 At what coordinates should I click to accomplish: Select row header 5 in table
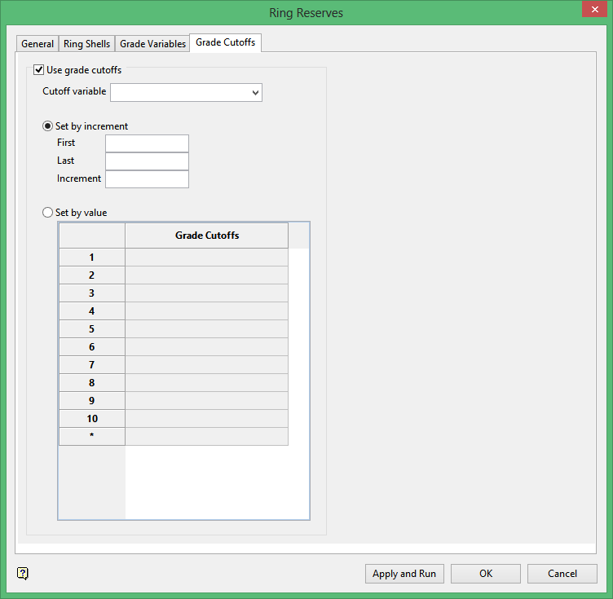(92, 329)
